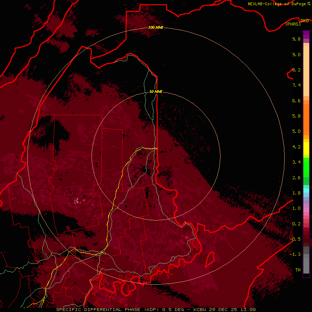Click the Specific Differential Phase footer caption

(x=156, y=310)
